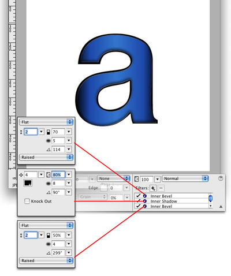Open the None dropdown in the Property inspector
This screenshot has height=276, width=231.
[x=113, y=178]
